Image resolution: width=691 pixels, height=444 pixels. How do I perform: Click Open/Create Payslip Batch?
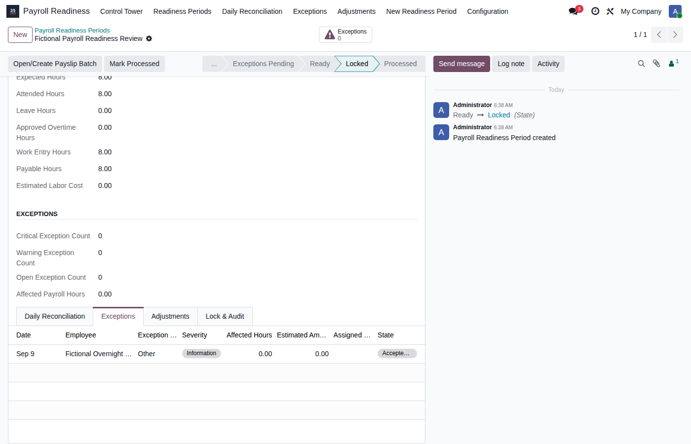click(x=55, y=64)
